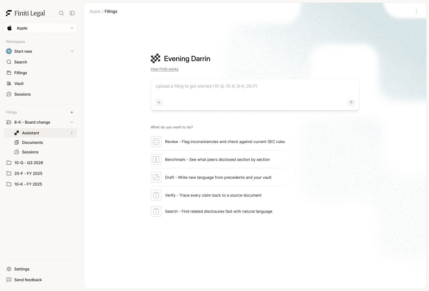Click the Vault books icon
This screenshot has width=429, height=291.
point(9,83)
